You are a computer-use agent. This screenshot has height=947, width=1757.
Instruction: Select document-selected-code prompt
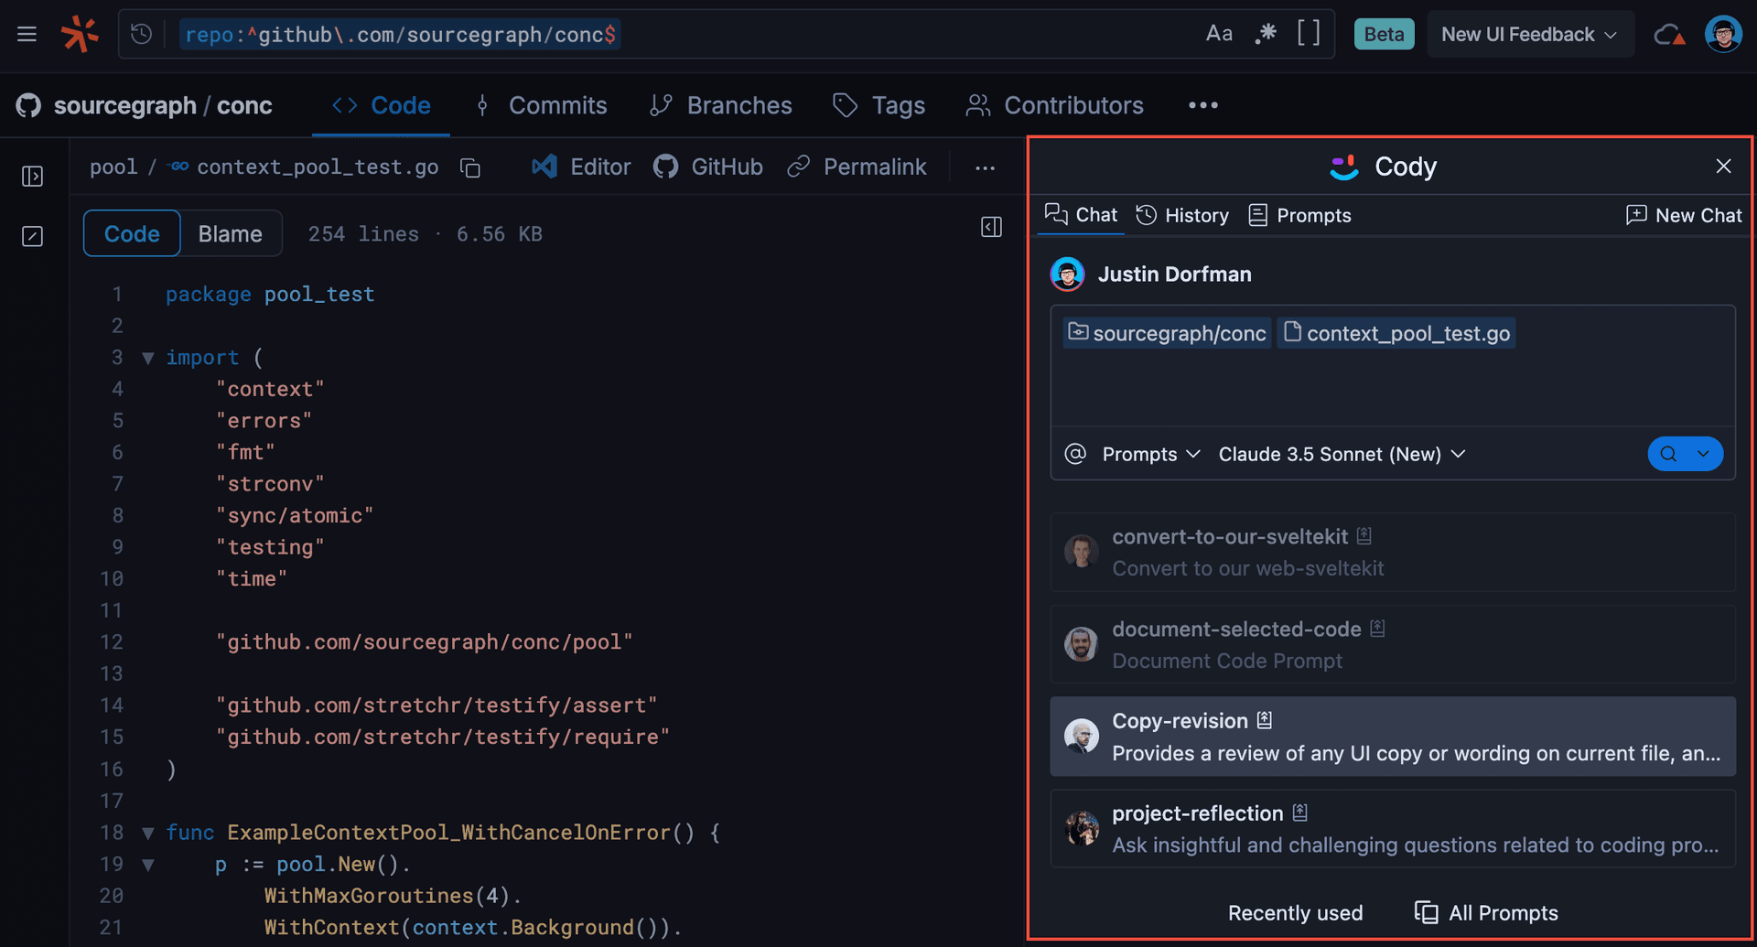tap(1393, 645)
